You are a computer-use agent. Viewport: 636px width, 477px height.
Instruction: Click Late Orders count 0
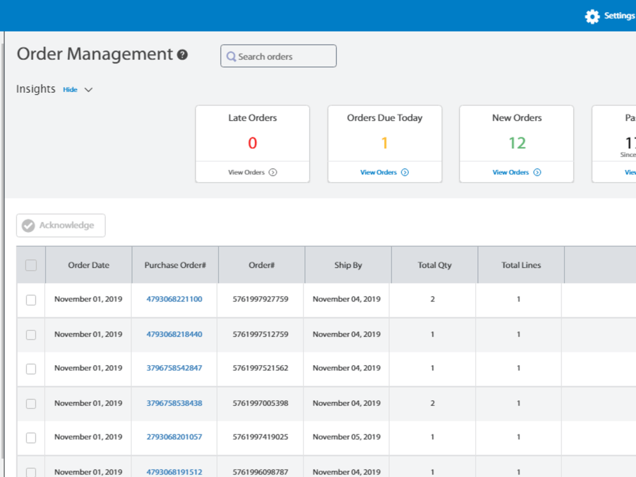click(x=252, y=142)
